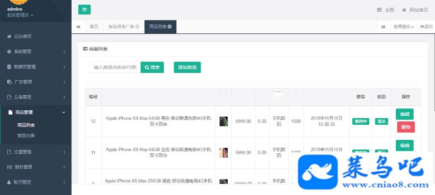Screen dimensions: 435x195
Task: Toggle the sidebar with the hamburger button
Action: tap(84, 10)
